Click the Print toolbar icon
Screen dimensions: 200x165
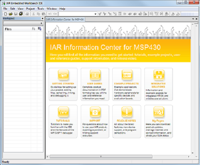pos(27,14)
